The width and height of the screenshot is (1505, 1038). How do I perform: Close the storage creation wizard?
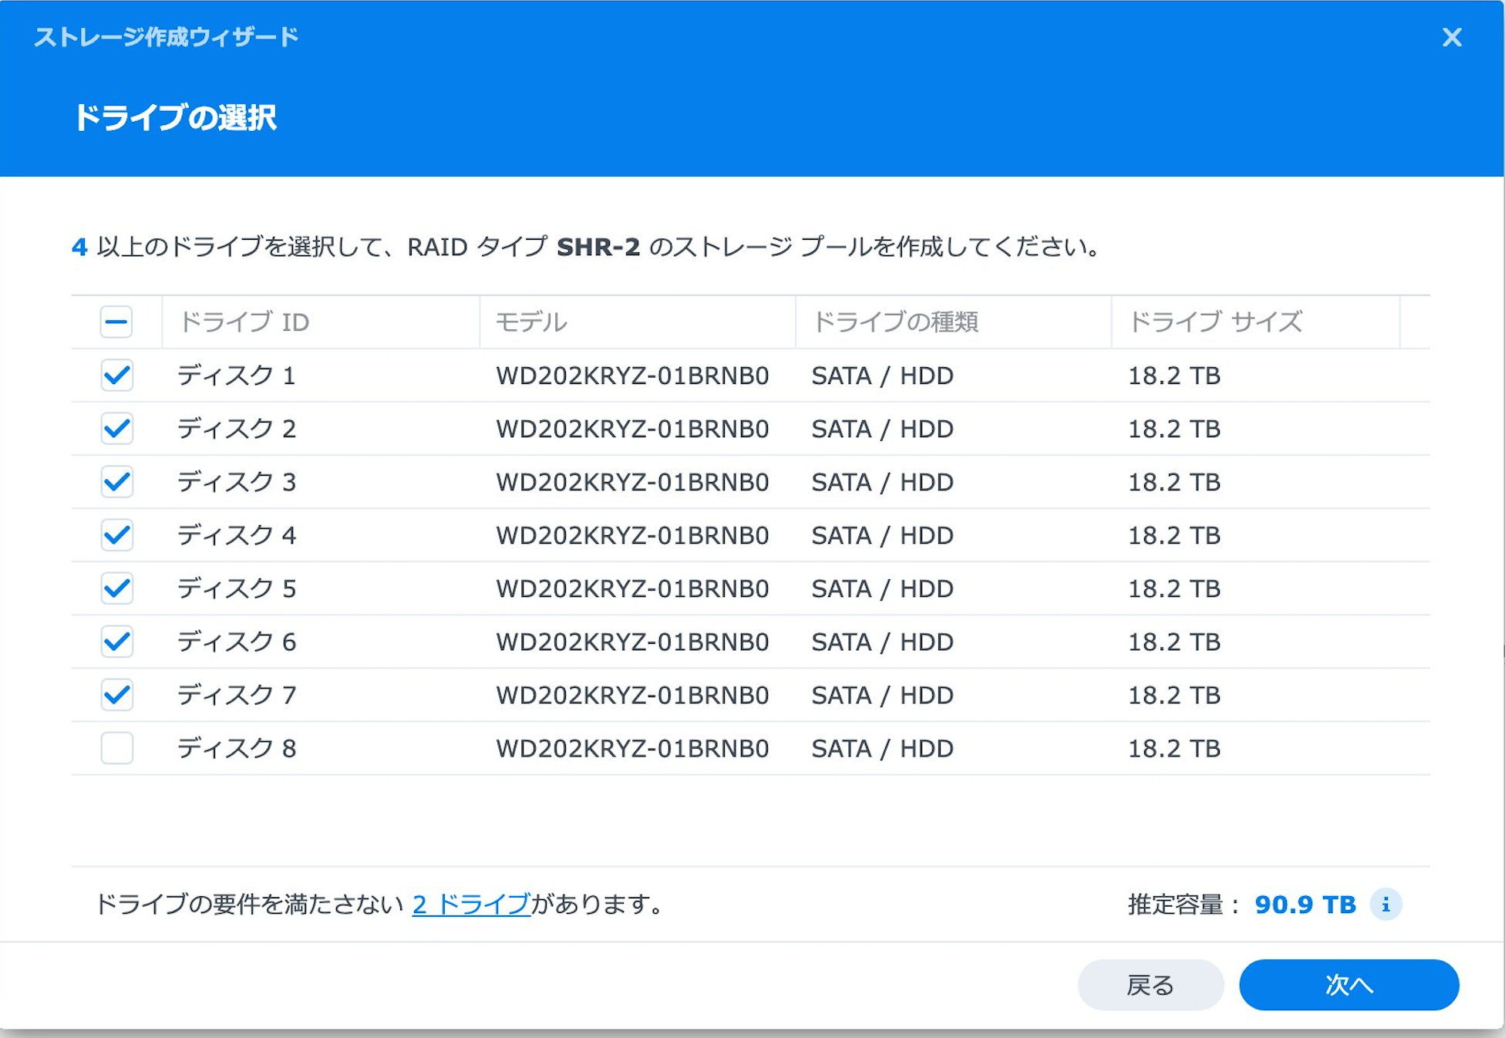(x=1452, y=37)
